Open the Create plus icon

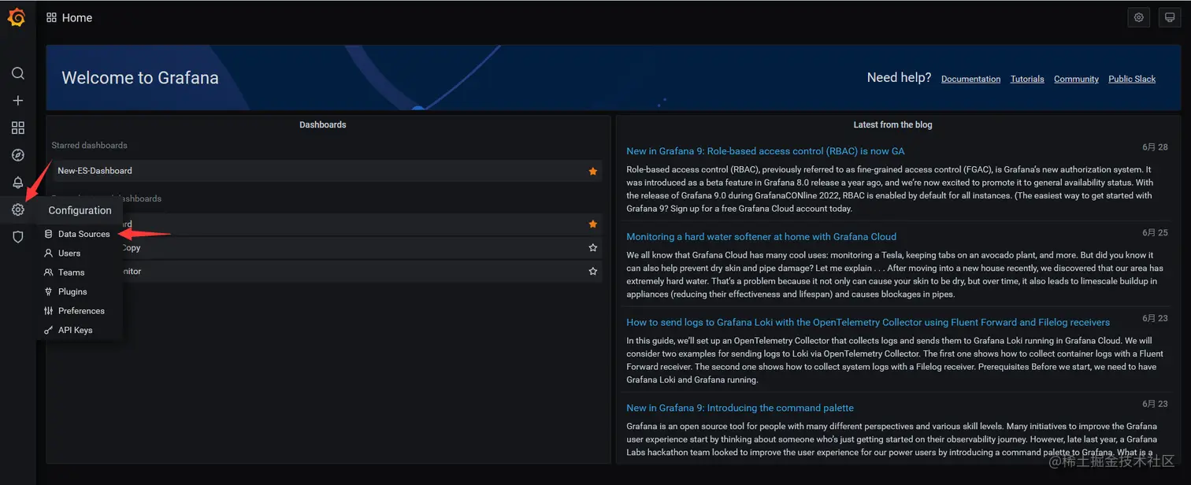pos(17,101)
